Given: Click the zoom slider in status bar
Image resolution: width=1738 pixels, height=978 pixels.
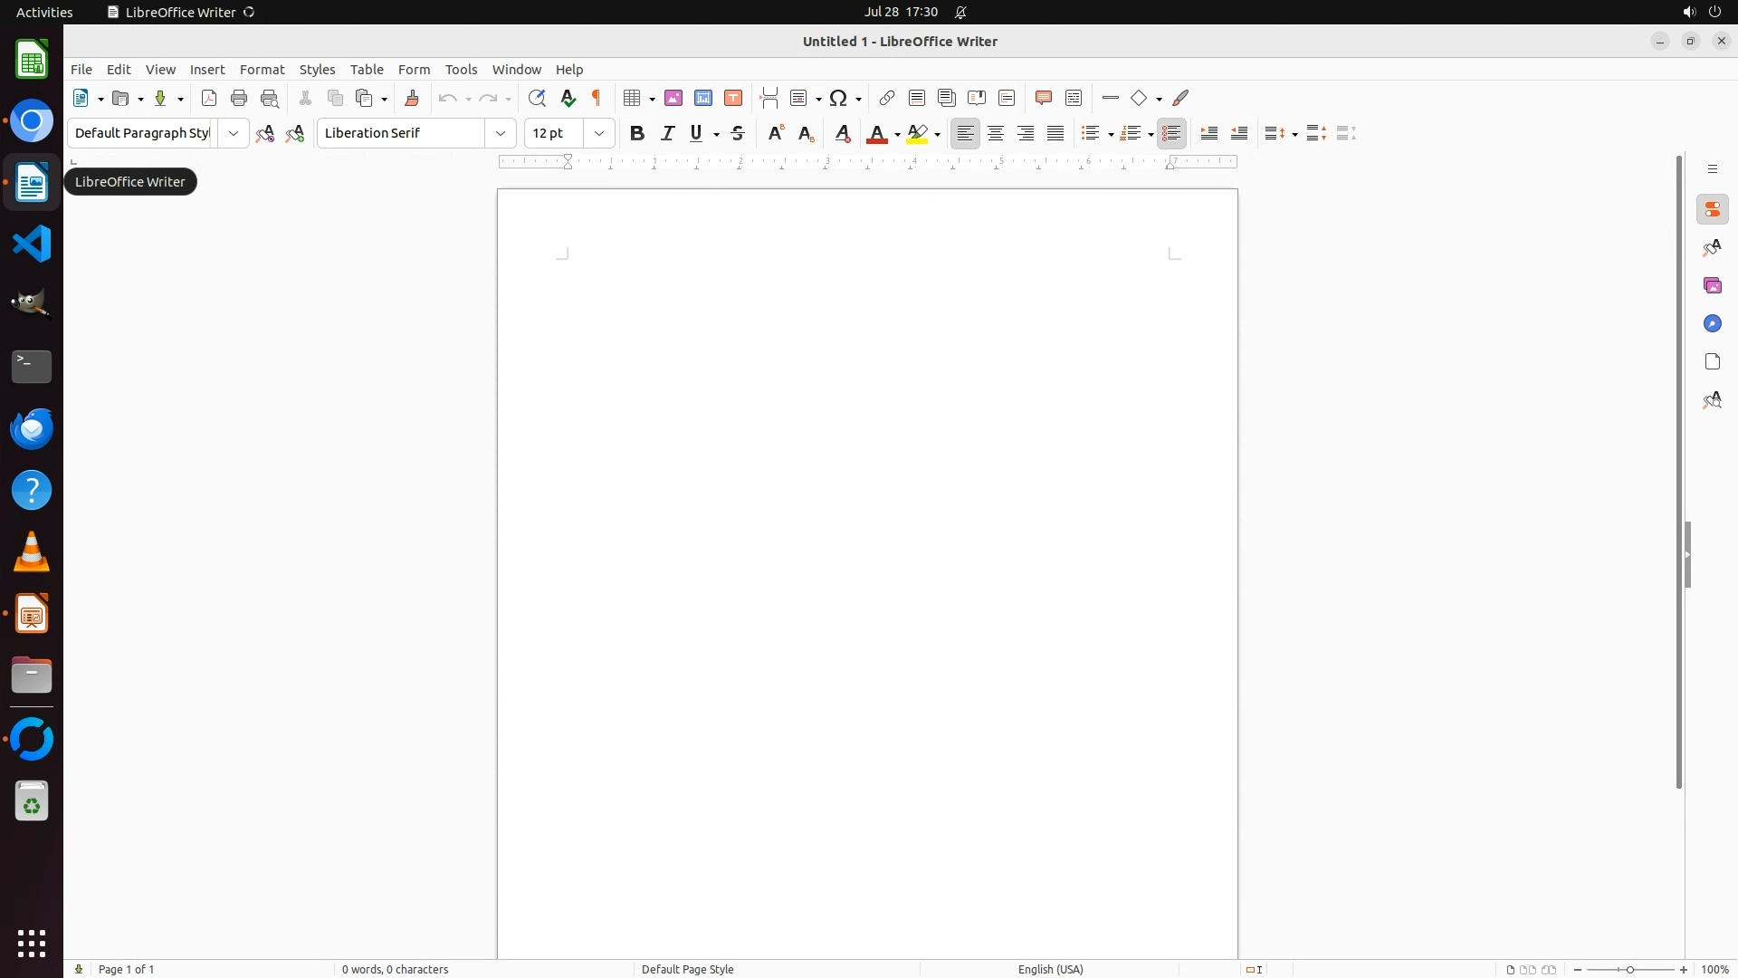Looking at the screenshot, I should pyautogui.click(x=1630, y=969).
